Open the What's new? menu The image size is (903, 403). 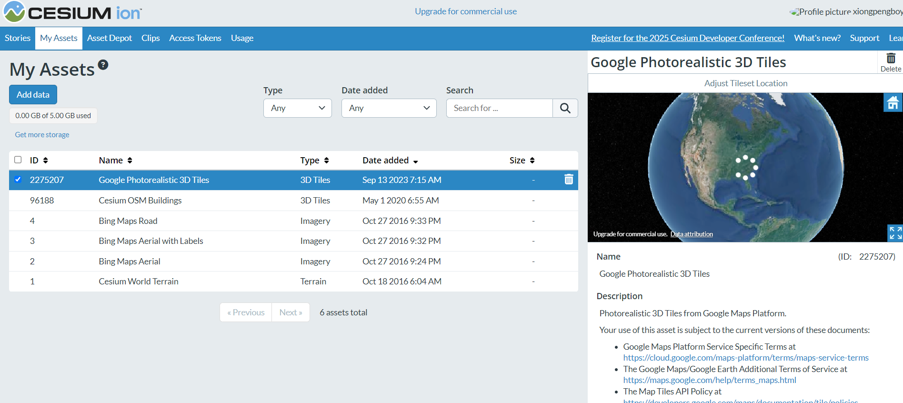(x=817, y=38)
